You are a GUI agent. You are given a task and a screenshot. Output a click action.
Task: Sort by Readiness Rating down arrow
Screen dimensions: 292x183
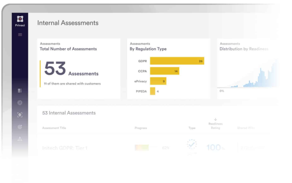click(215, 119)
